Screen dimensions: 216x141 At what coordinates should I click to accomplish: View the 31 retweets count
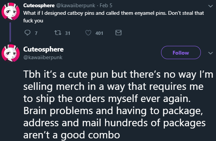click(67, 33)
